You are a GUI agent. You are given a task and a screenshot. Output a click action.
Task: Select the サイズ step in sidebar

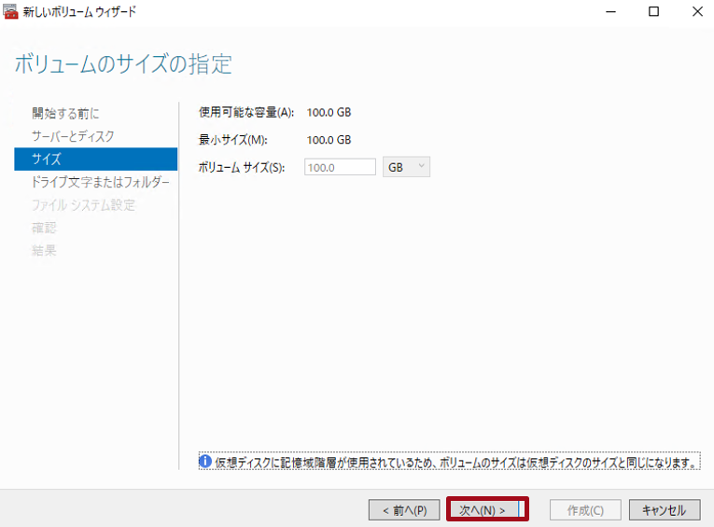coord(95,159)
